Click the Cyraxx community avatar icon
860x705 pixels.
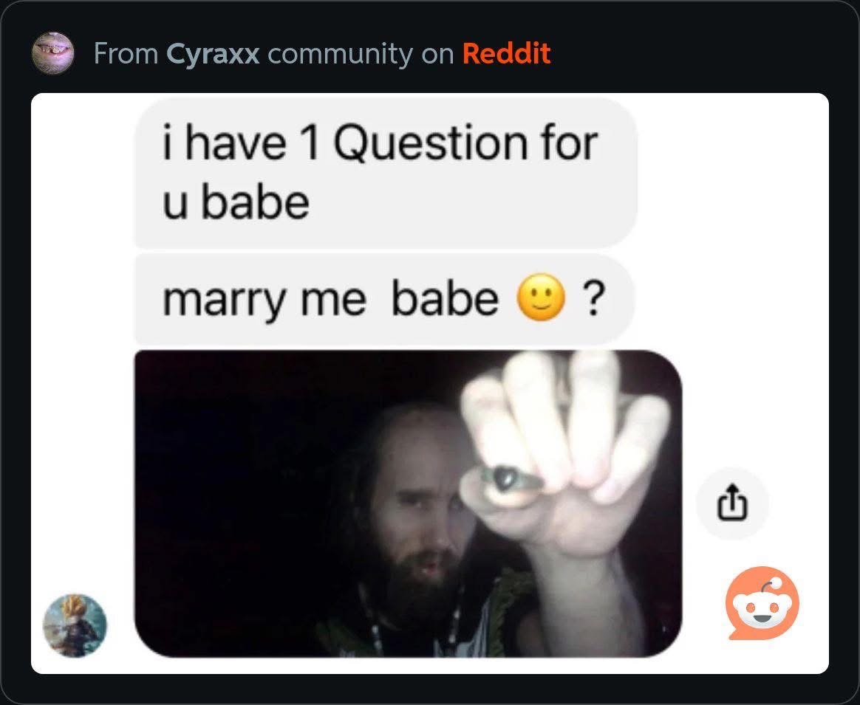[52, 53]
